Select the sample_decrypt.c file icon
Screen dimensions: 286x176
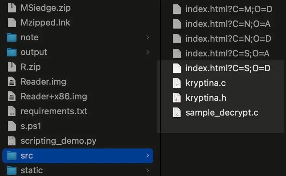(177, 113)
